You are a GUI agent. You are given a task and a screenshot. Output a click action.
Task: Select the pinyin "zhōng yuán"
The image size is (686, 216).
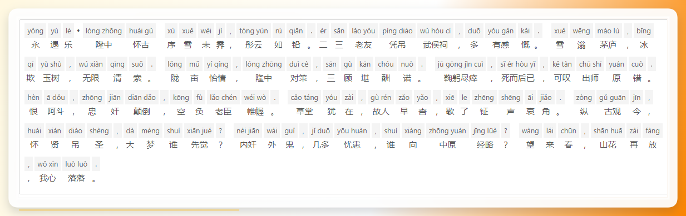click(447, 131)
